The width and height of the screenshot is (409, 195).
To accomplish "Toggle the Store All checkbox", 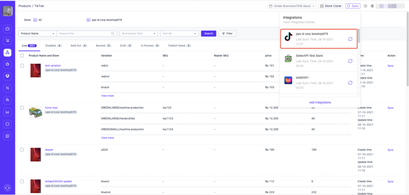I will (35, 20).
